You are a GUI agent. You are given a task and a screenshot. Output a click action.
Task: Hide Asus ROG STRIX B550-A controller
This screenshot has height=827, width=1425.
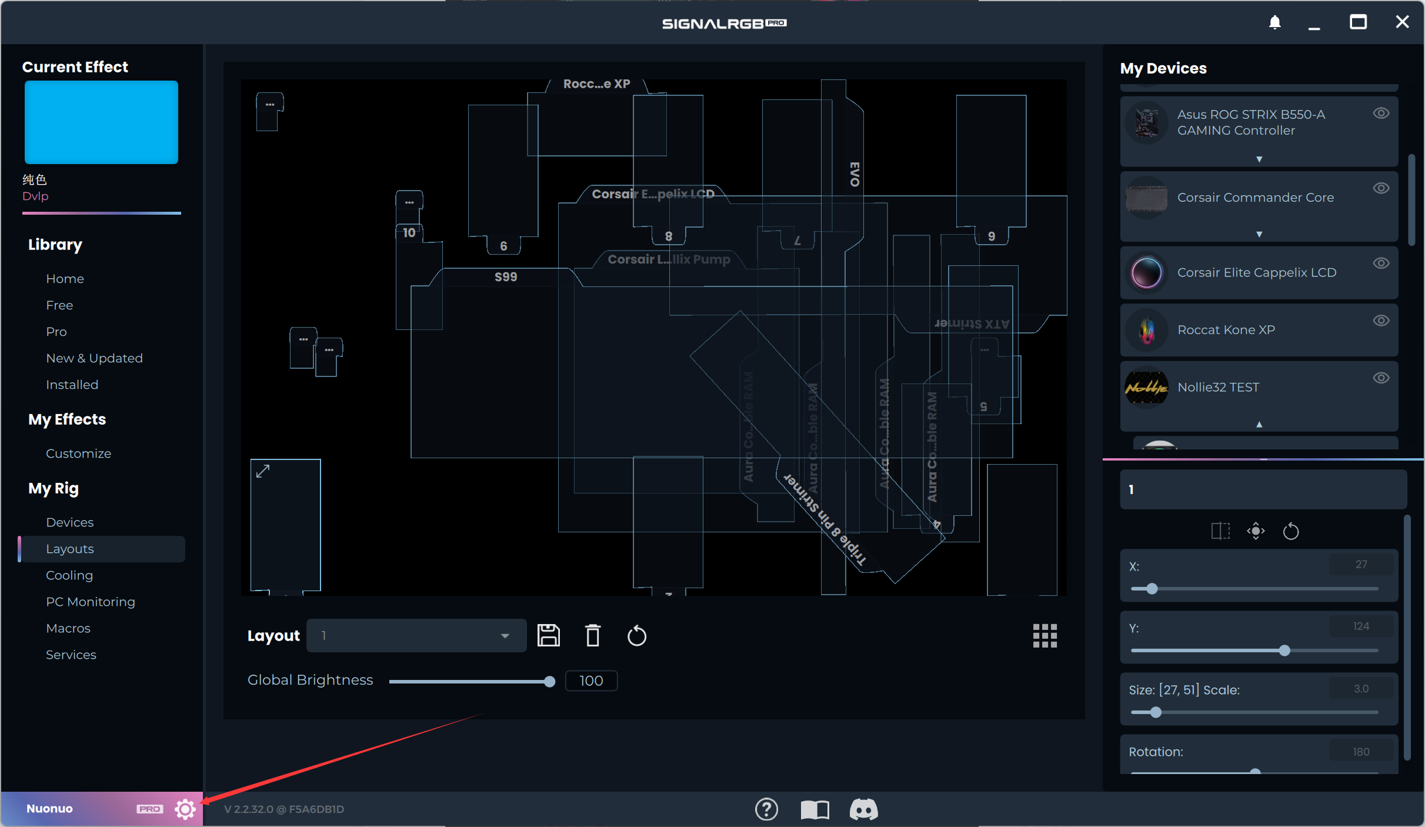coord(1381,113)
